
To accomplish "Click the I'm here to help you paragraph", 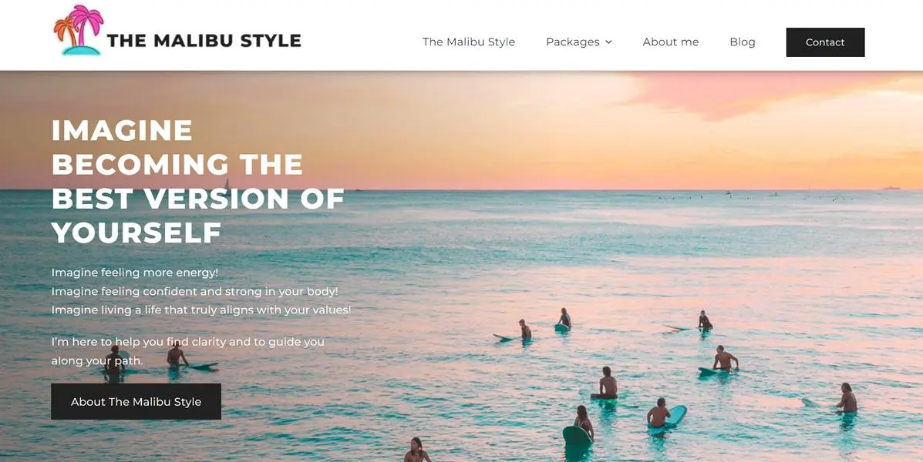I will point(188,351).
